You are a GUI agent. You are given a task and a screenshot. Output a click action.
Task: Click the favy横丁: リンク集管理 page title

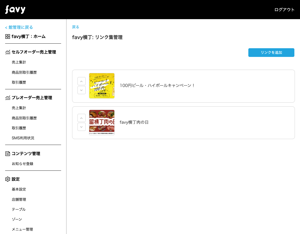[97, 37]
